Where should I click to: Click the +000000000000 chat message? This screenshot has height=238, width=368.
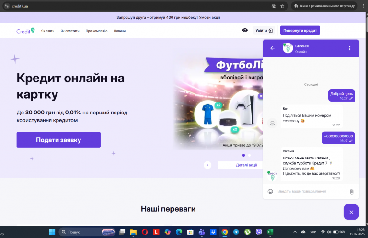338,138
